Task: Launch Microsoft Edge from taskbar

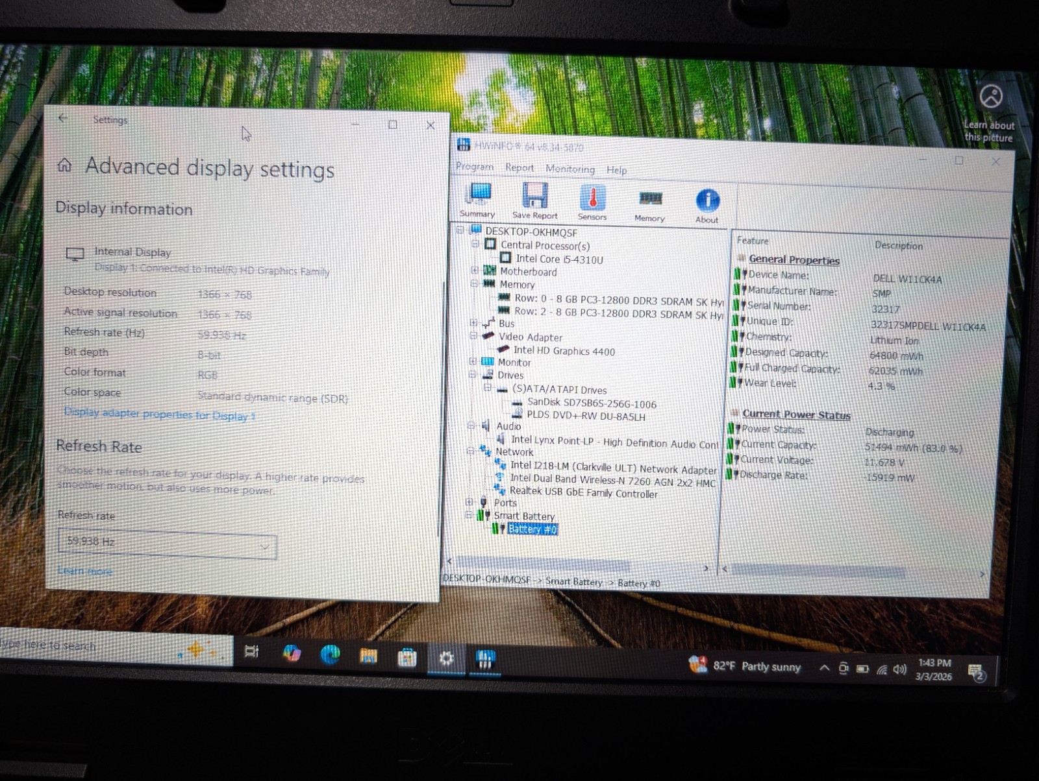Action: 330,655
